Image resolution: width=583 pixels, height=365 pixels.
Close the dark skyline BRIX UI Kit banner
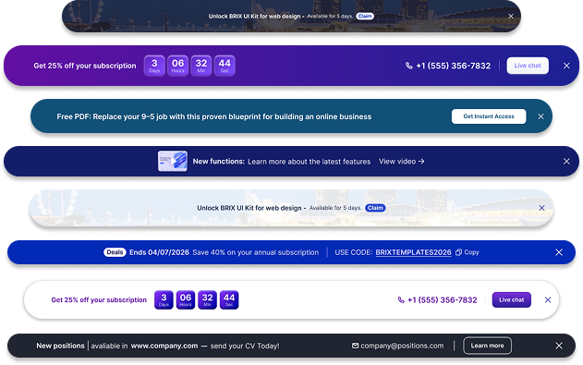(x=511, y=17)
